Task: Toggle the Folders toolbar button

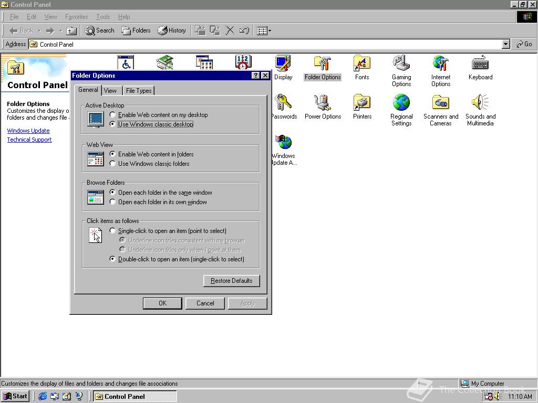Action: point(136,30)
